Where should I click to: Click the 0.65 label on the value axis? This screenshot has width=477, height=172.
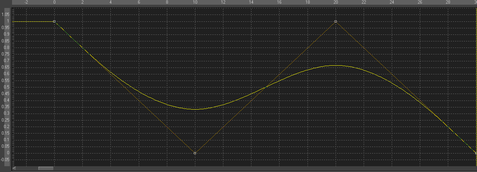[5, 67]
